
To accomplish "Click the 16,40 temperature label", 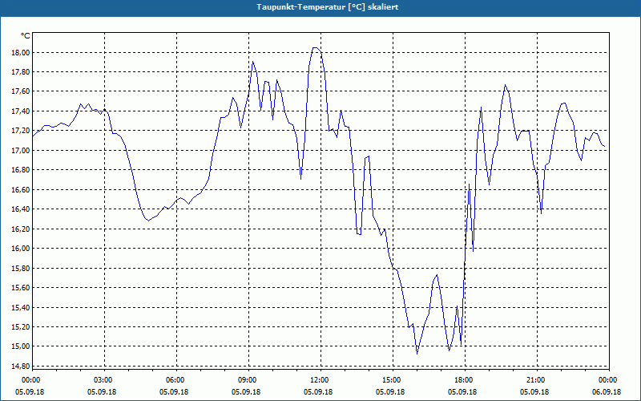I will click(21, 209).
